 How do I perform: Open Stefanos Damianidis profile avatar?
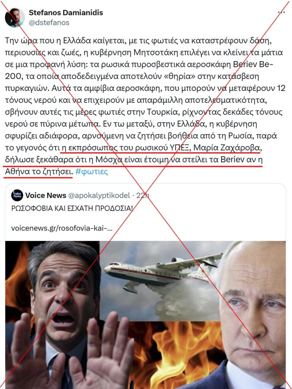coord(15,17)
